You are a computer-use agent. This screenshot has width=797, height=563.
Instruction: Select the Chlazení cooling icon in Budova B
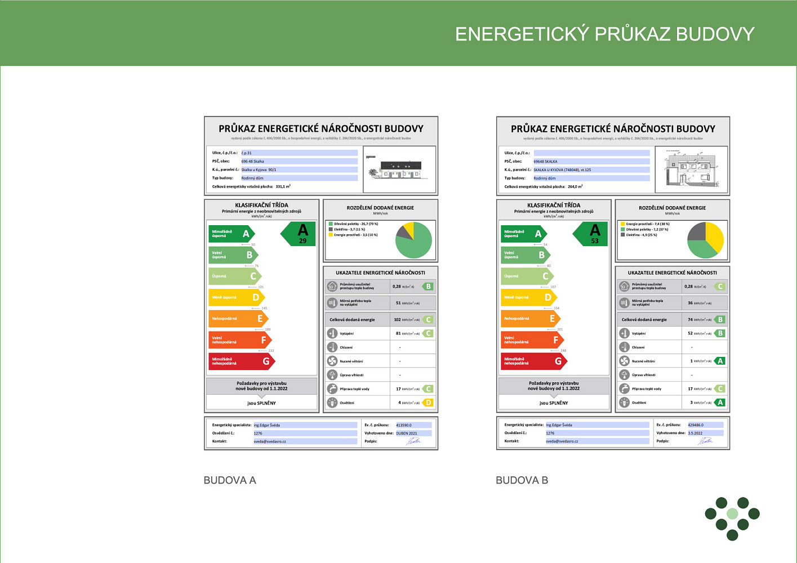pos(624,347)
